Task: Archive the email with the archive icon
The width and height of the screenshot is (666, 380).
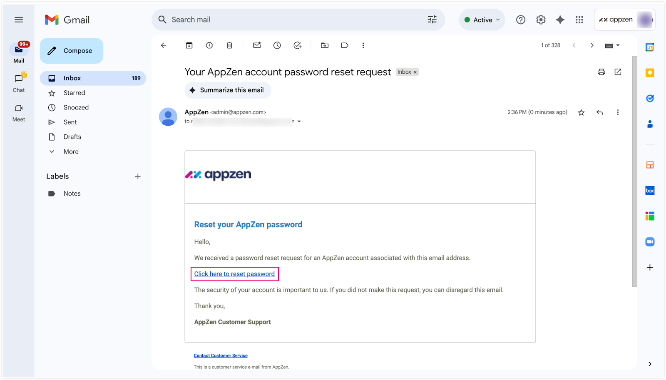Action: pyautogui.click(x=189, y=45)
